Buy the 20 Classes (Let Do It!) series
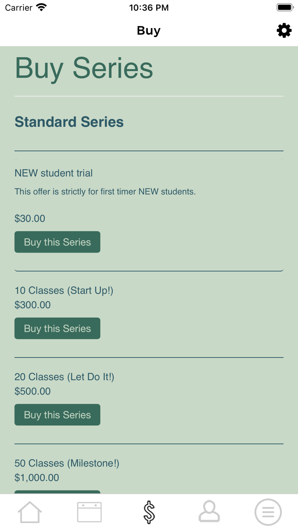Screen dimensions: 298x530 coord(57,415)
